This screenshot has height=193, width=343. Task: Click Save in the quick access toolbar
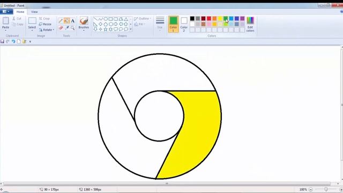click(2, 41)
